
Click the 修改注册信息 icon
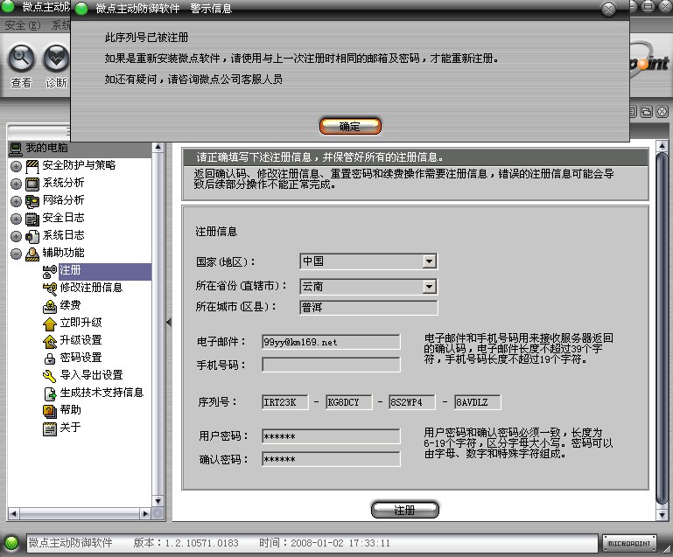pyautogui.click(x=50, y=289)
